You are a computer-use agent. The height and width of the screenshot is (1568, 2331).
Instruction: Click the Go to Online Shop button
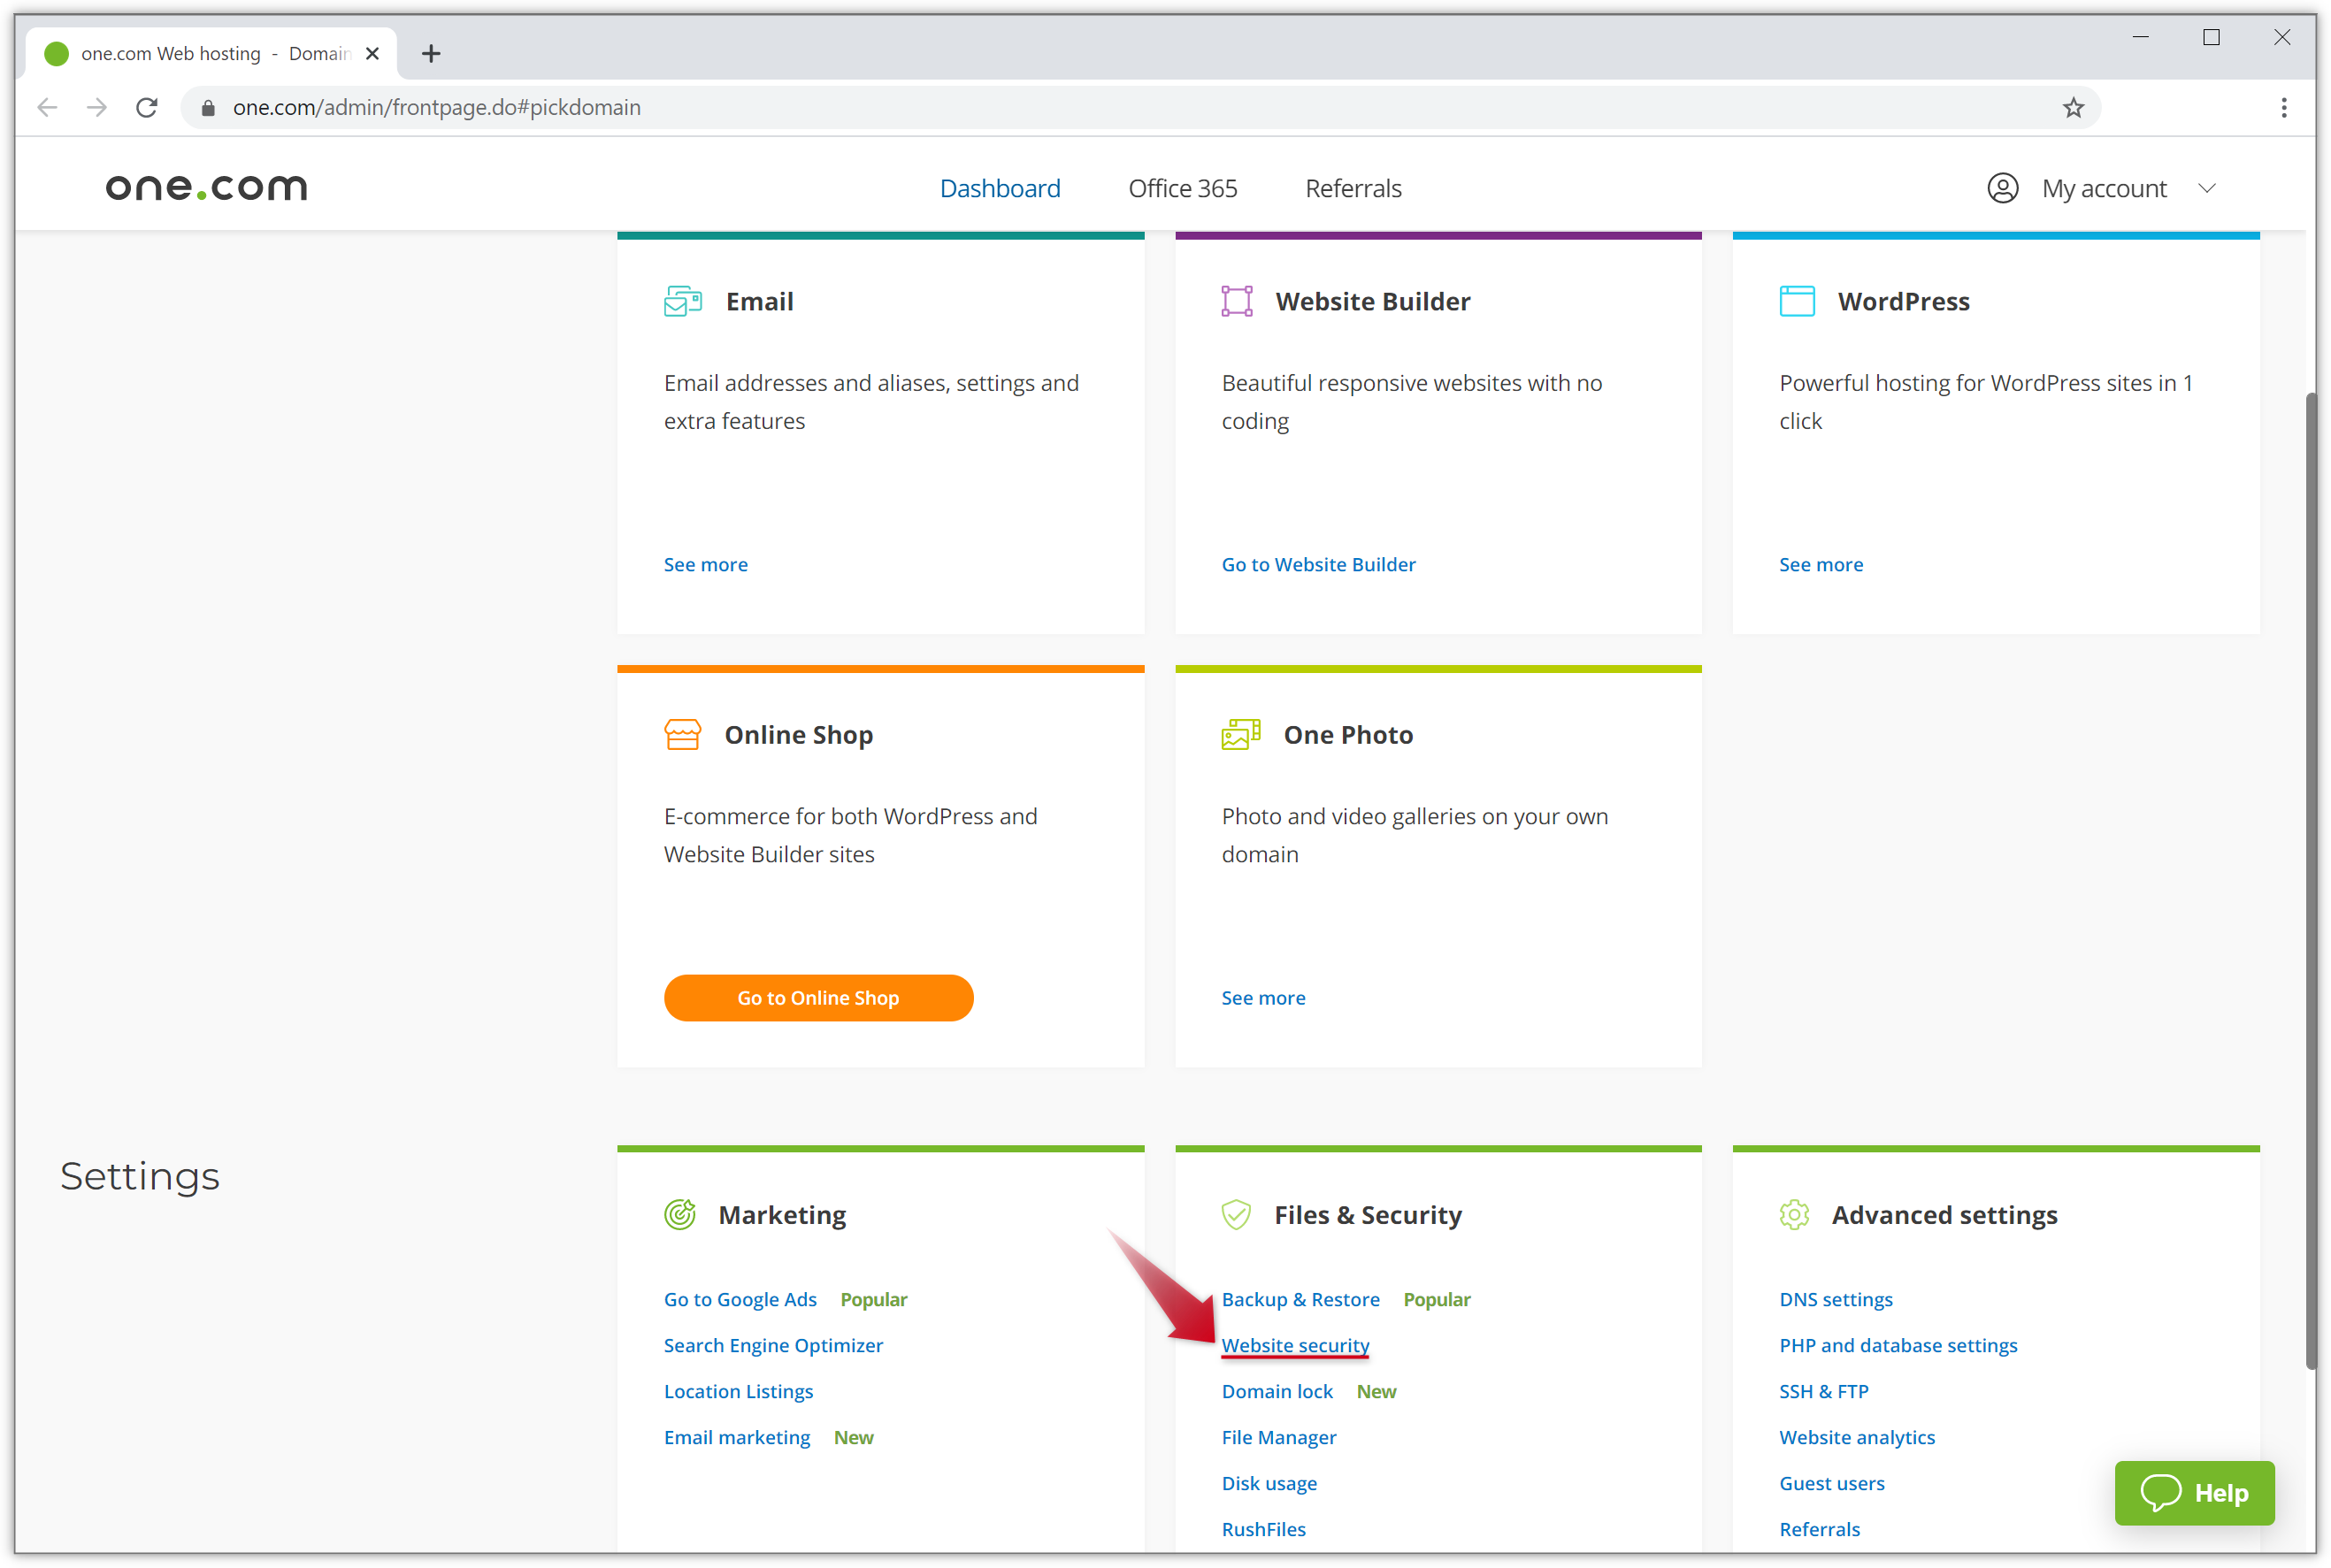pyautogui.click(x=818, y=997)
